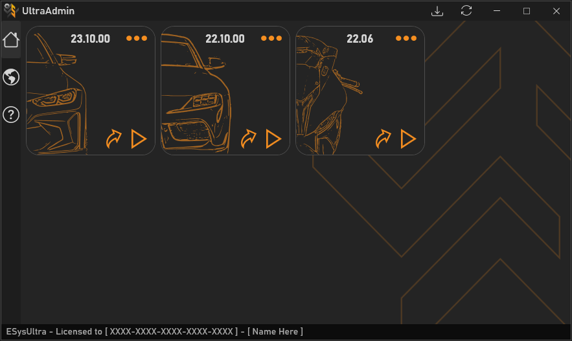The width and height of the screenshot is (572, 341).
Task: Launch version 23.10.00 with play button
Action: [x=139, y=139]
